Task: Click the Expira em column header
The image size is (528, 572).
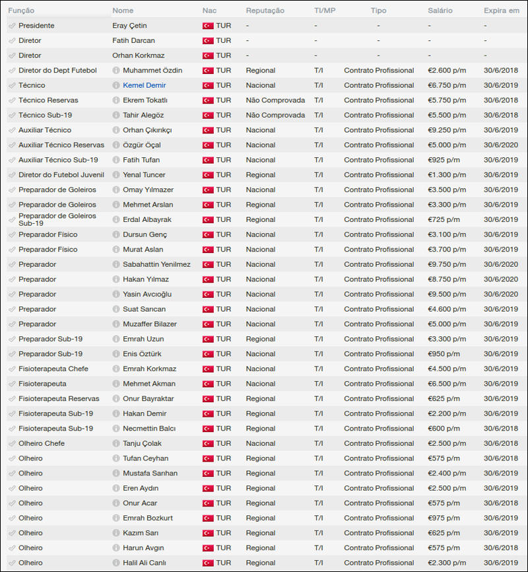Action: click(501, 11)
